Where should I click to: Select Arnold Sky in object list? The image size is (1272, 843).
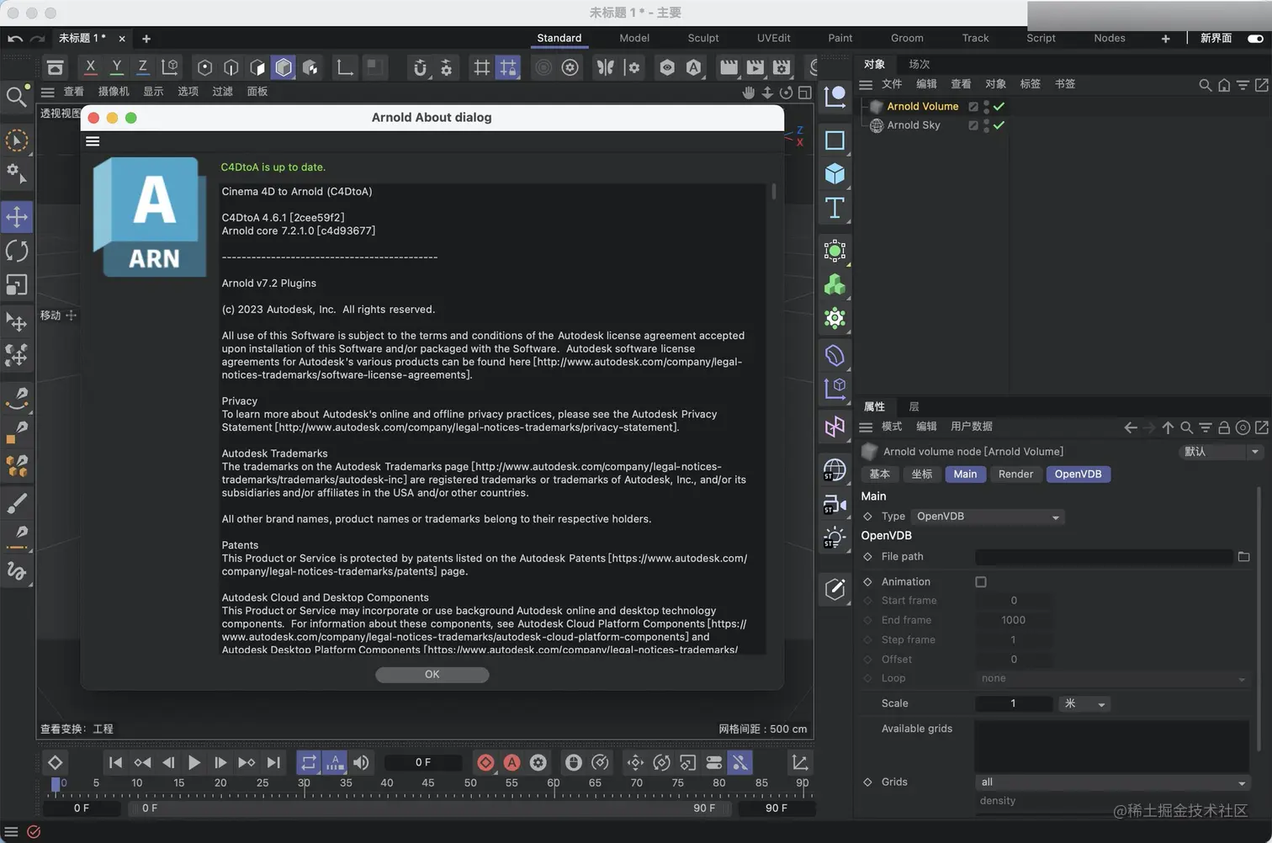point(914,125)
